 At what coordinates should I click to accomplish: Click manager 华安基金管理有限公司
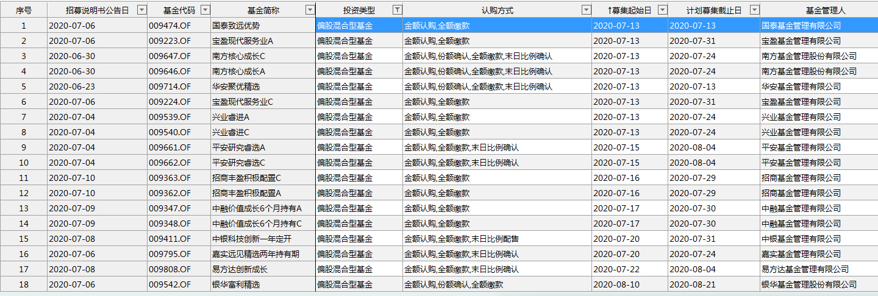tap(801, 86)
